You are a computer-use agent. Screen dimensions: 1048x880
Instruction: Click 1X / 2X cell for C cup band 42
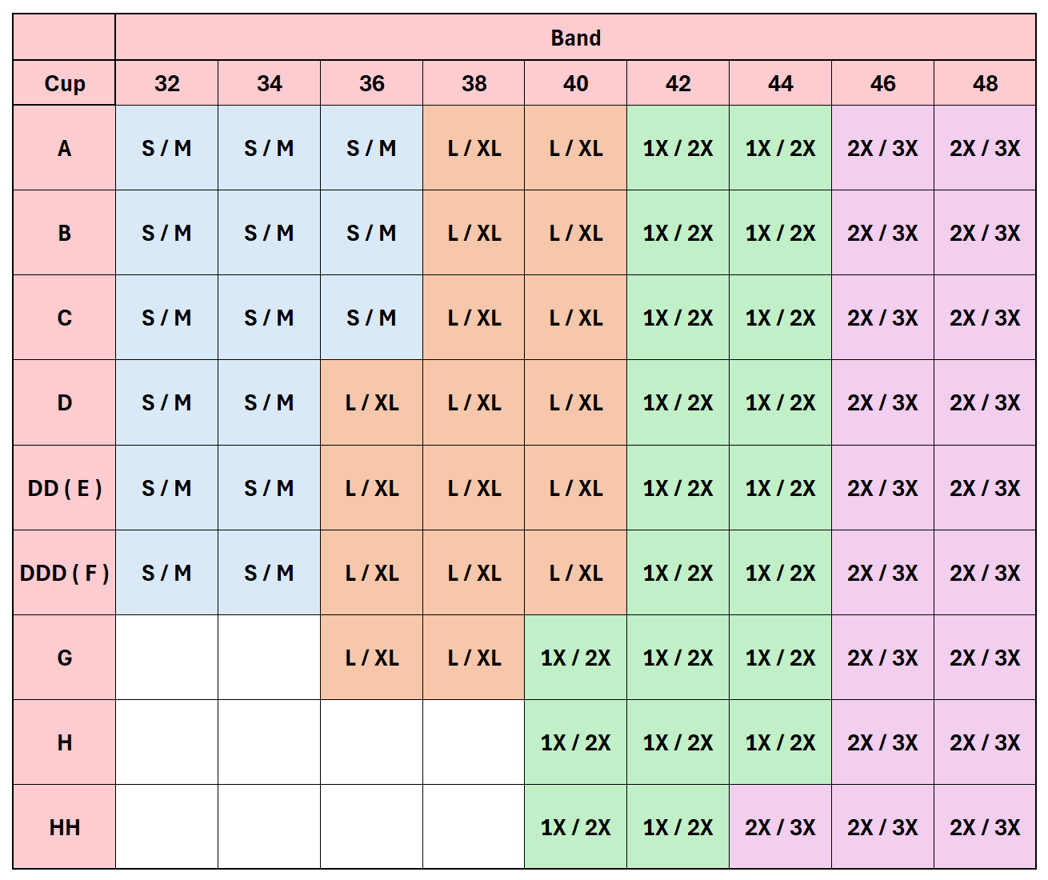[x=678, y=318]
